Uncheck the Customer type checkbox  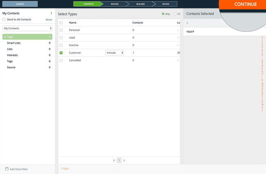pyautogui.click(x=61, y=53)
